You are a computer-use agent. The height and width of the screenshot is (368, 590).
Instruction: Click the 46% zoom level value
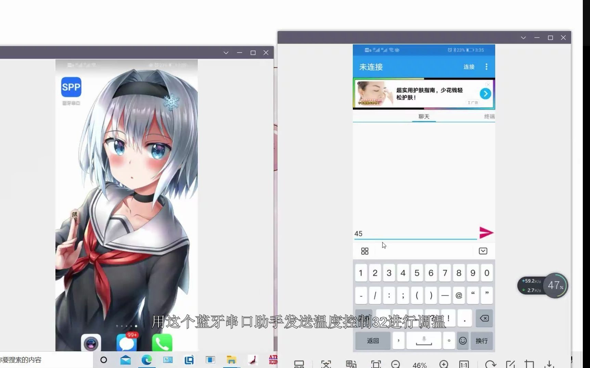point(420,365)
